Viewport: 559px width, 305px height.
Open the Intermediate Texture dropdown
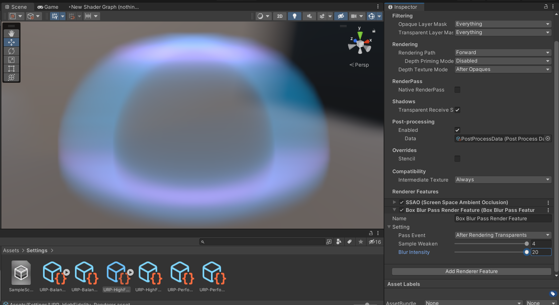click(x=503, y=180)
